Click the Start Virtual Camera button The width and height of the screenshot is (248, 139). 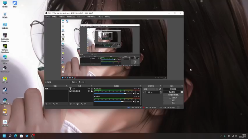click(x=173, y=95)
